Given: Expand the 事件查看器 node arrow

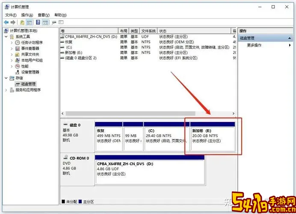Looking at the screenshot, I should click(x=12, y=48).
